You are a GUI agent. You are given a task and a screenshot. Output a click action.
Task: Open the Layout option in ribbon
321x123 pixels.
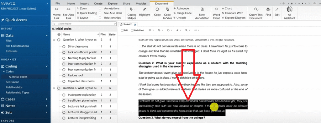[82, 18]
